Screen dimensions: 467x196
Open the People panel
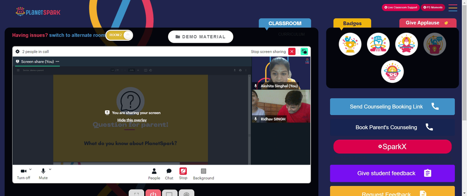click(154, 174)
